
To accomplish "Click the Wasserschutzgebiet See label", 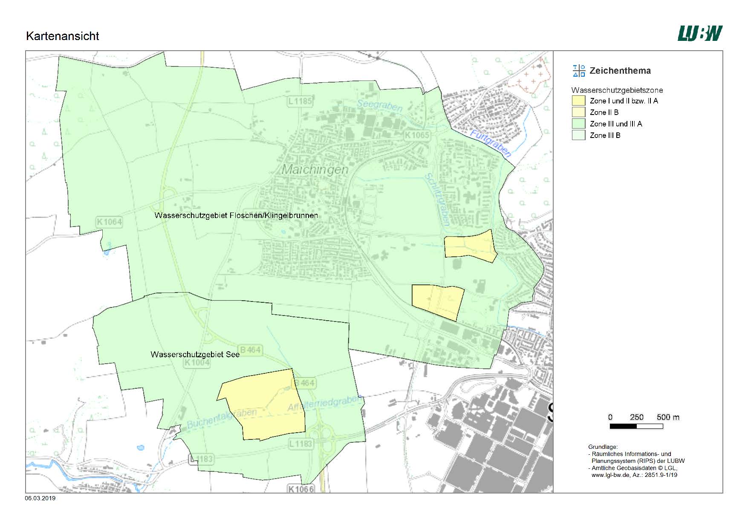I will point(195,354).
